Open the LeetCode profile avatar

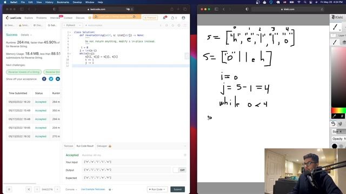(x=183, y=18)
